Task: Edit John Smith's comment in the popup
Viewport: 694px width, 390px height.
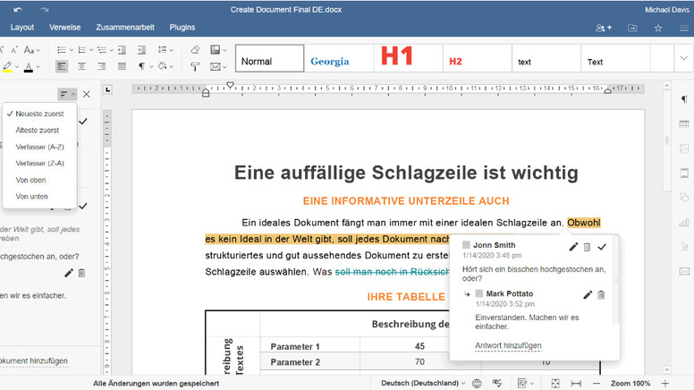Action: [x=573, y=247]
